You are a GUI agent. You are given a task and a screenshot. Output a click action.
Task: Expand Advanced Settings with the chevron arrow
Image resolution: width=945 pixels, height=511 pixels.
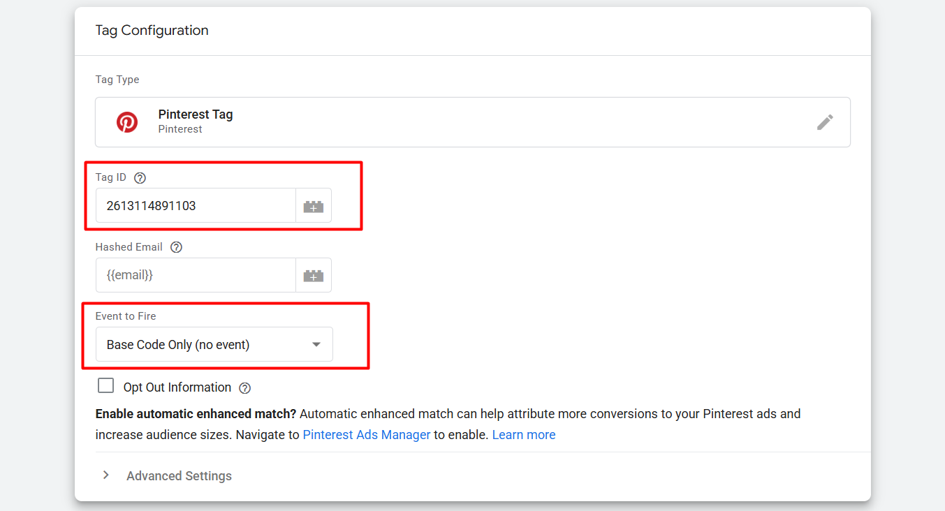coord(106,475)
